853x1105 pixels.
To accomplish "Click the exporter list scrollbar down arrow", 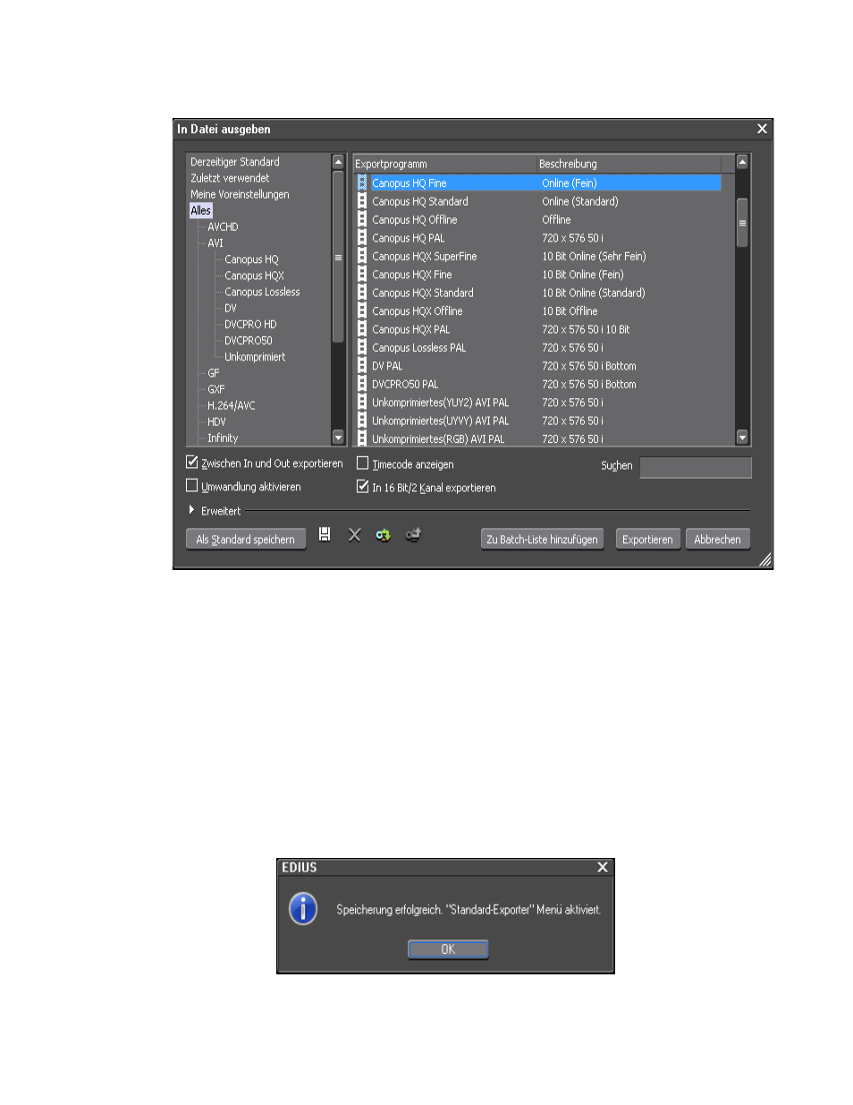I will [742, 438].
